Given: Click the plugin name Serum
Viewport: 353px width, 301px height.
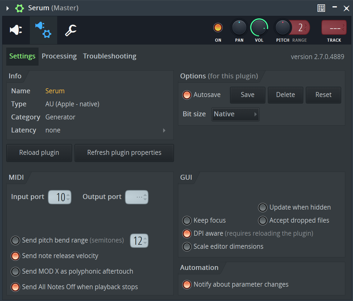Looking at the screenshot, I should pyautogui.click(x=55, y=91).
